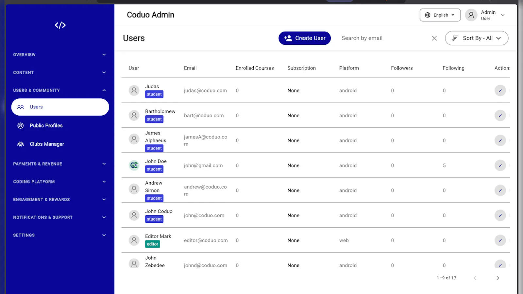This screenshot has height=294, width=523.
Task: Click John Doe's profile picture
Action: pyautogui.click(x=134, y=165)
